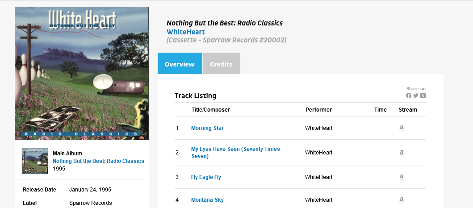Click small main album thumbnail
Image resolution: width=473 pixels, height=208 pixels.
[x=35, y=161]
